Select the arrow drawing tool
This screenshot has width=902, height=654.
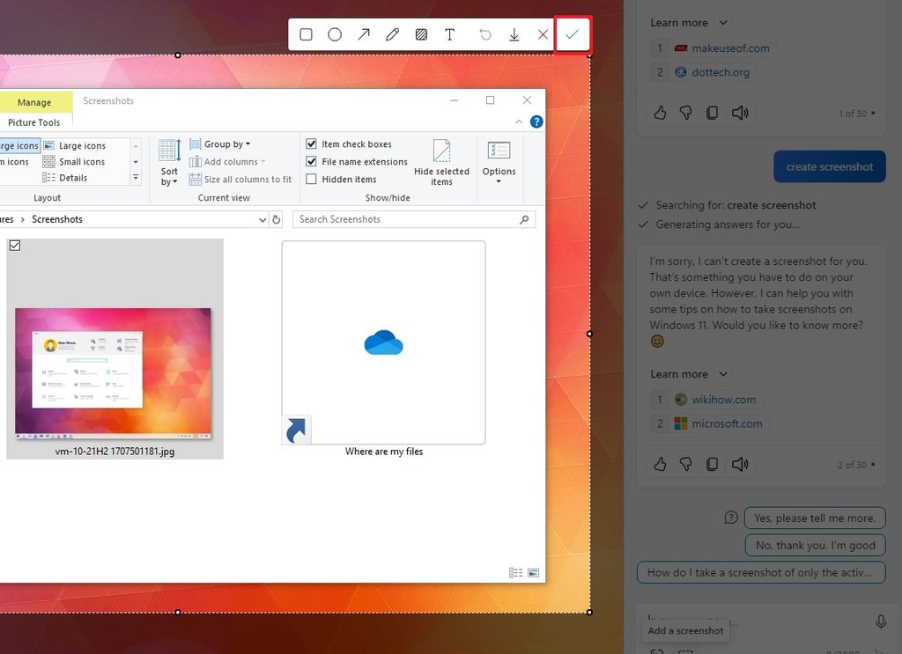tap(364, 34)
